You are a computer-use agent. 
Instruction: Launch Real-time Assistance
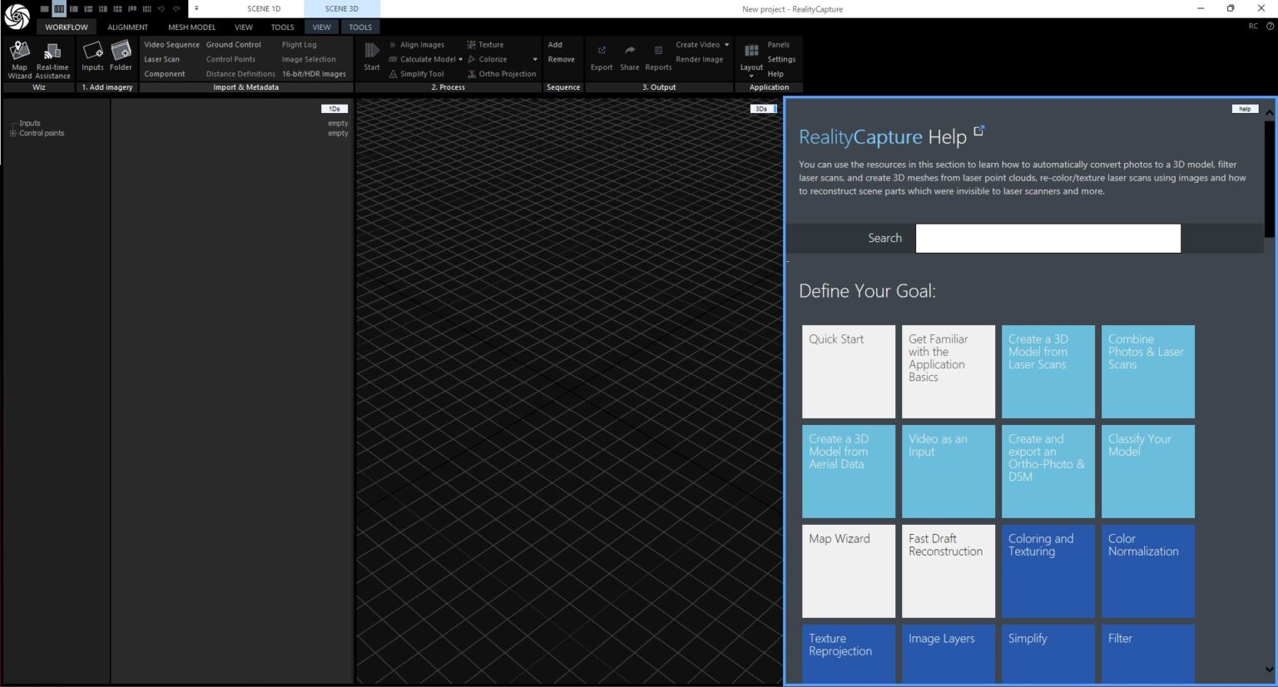coord(52,59)
